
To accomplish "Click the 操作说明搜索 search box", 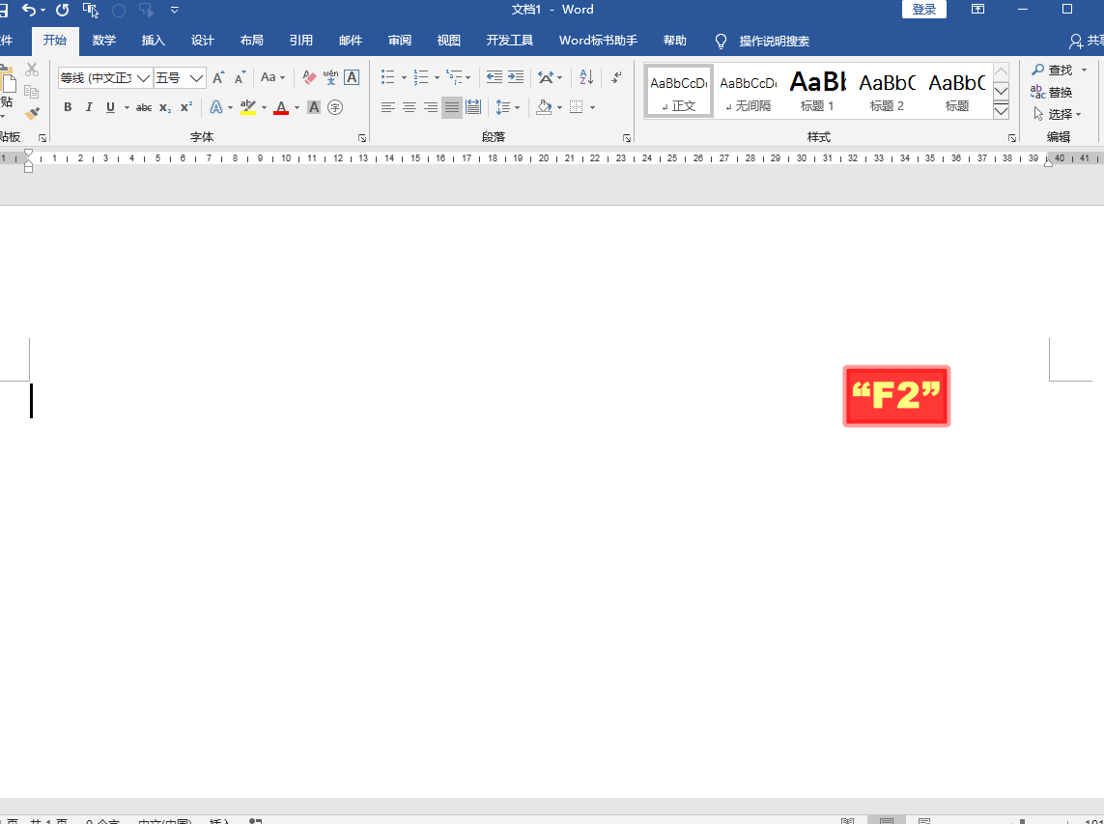I will point(774,41).
